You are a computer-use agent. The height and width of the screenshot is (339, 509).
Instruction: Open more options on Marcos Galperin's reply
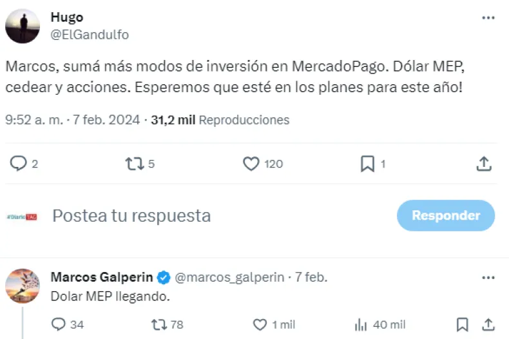click(488, 278)
